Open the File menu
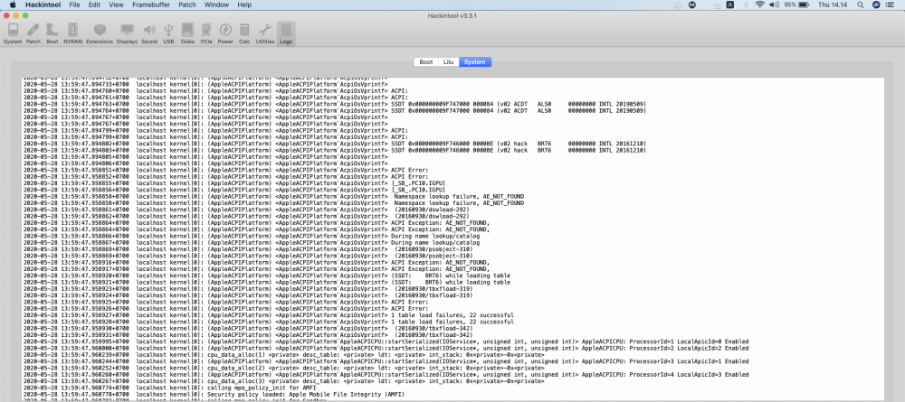 [x=74, y=5]
